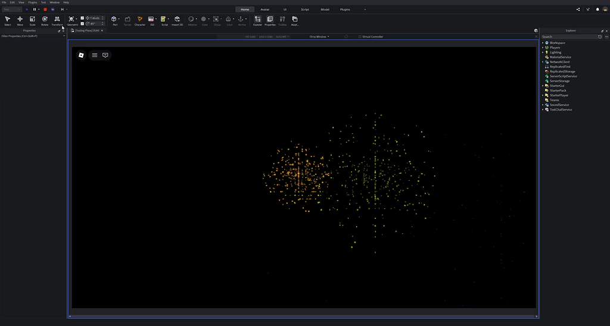This screenshot has width=610, height=326.
Task: Activate the Rotate tool
Action: [45, 21]
